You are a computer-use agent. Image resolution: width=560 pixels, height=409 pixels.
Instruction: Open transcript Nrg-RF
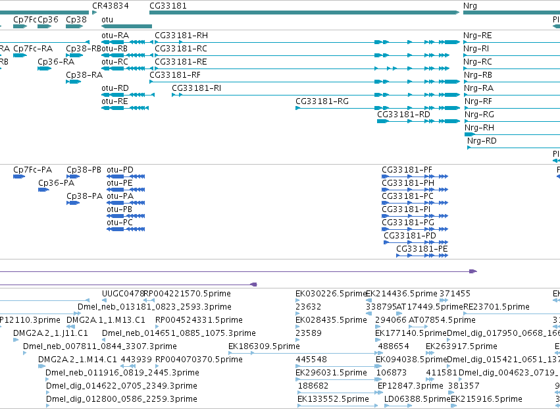478,101
